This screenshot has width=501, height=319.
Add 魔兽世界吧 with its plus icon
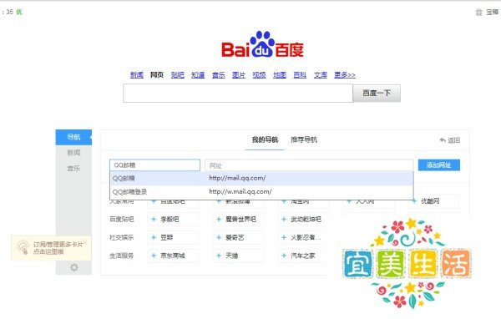[219, 220]
